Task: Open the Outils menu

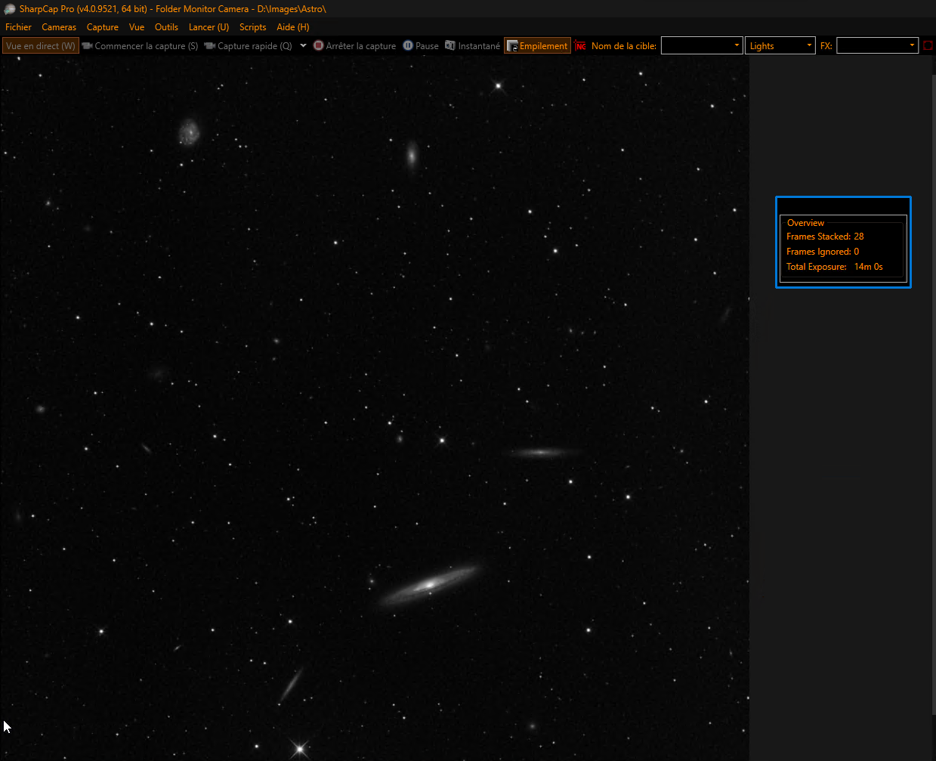Action: click(x=167, y=27)
